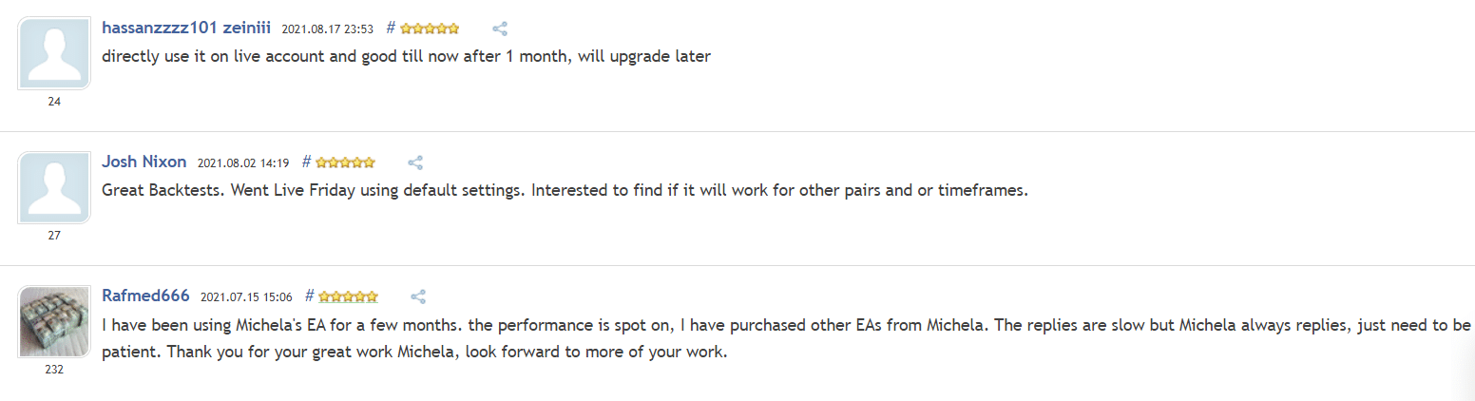
Task: Go to Rafmed666's user profile
Action: pos(145,296)
